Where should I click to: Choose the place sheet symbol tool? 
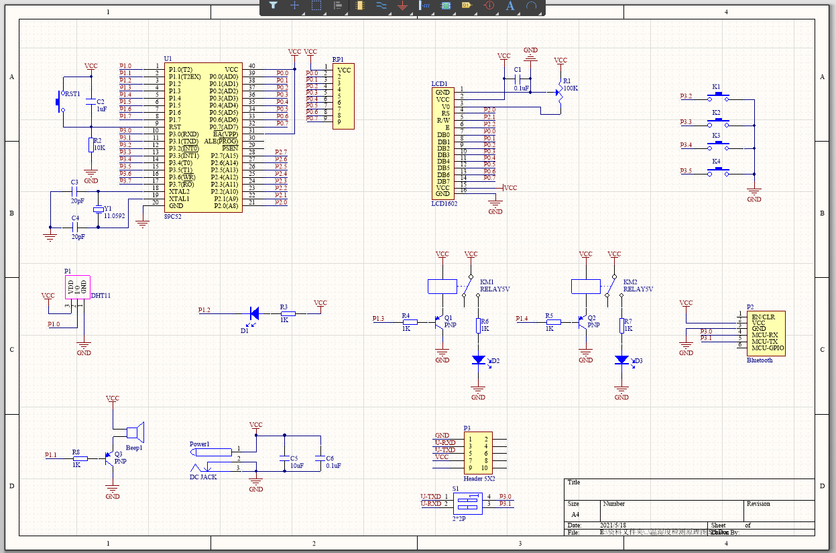point(446,5)
